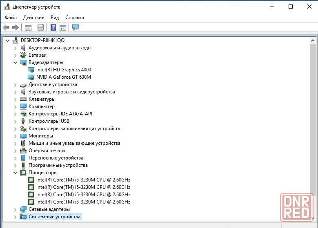The height and width of the screenshot is (228, 318).
Task: Select Intel(R) HD Graphics 4000 text
Action: click(64, 70)
